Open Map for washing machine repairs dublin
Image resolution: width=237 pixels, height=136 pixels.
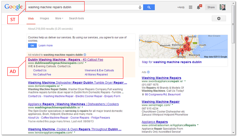pos(172,62)
